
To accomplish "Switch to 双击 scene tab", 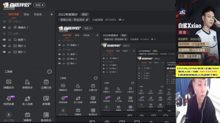I will (x=26, y=14).
